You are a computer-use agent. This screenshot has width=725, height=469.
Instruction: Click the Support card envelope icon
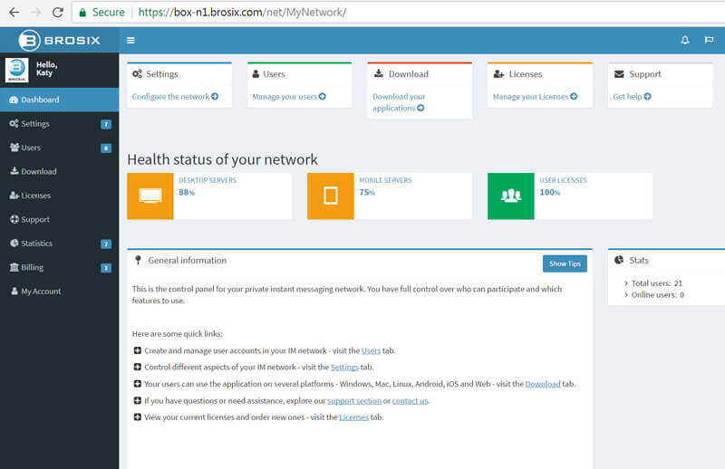click(x=619, y=74)
